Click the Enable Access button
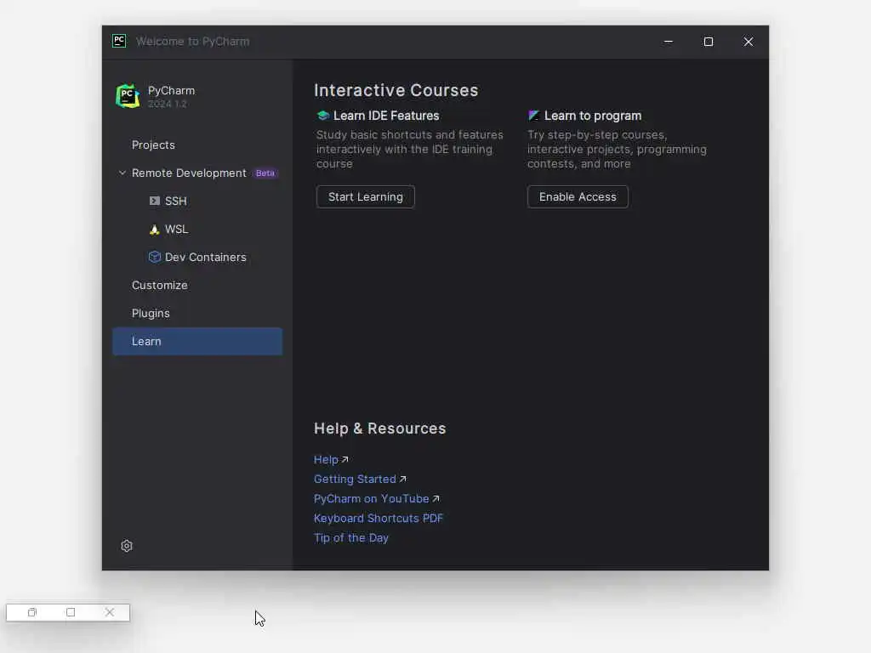The width and height of the screenshot is (871, 653). click(x=578, y=197)
